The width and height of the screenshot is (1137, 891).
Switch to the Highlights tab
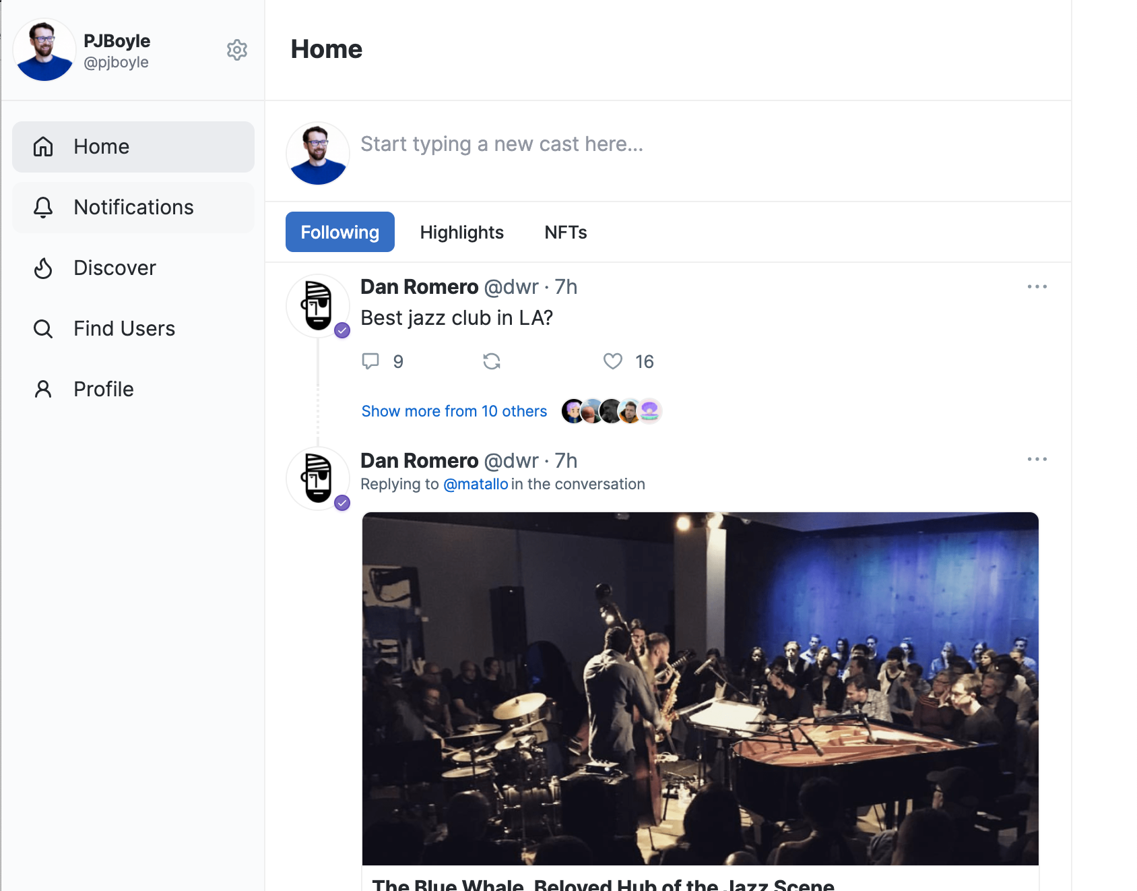coord(461,233)
